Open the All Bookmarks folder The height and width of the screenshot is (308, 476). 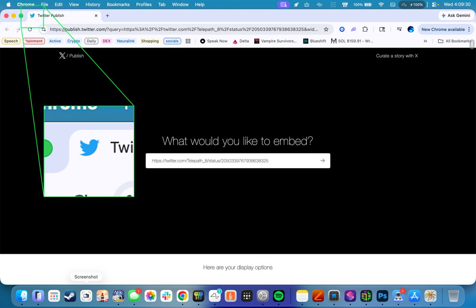[455, 41]
